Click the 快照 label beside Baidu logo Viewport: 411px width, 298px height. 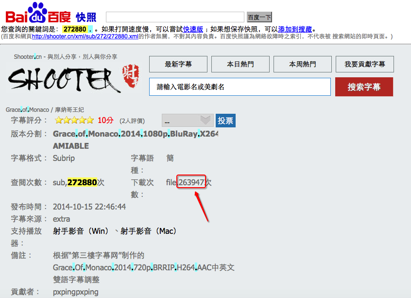86,18
